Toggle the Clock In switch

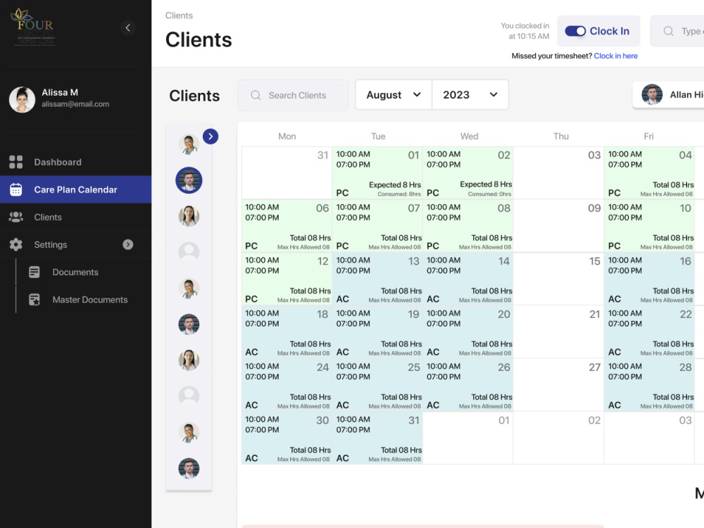pos(575,31)
